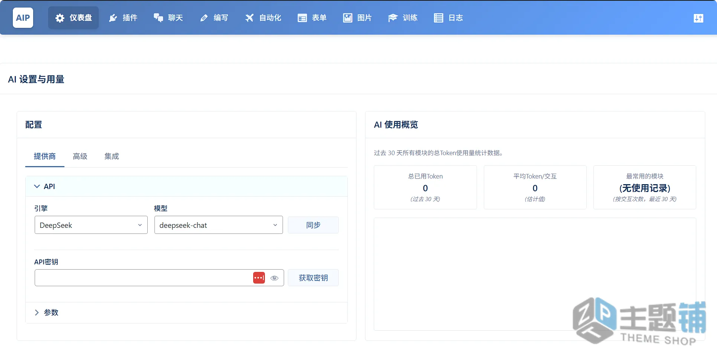Click the API密钥 label
The image size is (717, 357).
pyautogui.click(x=46, y=262)
